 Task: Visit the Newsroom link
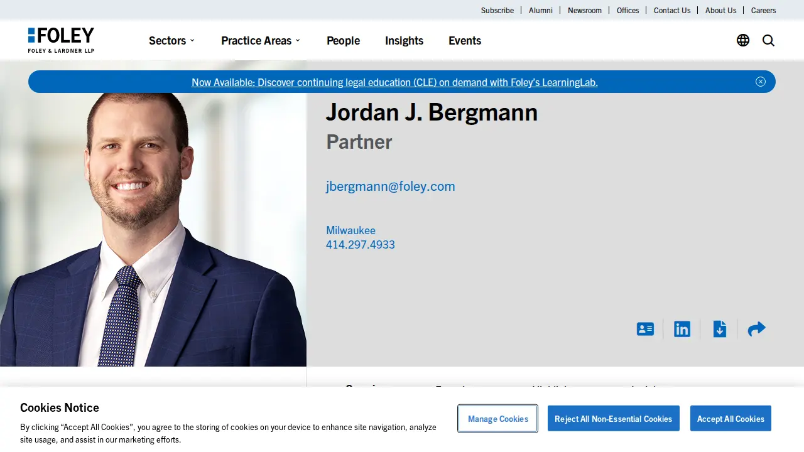click(x=585, y=10)
